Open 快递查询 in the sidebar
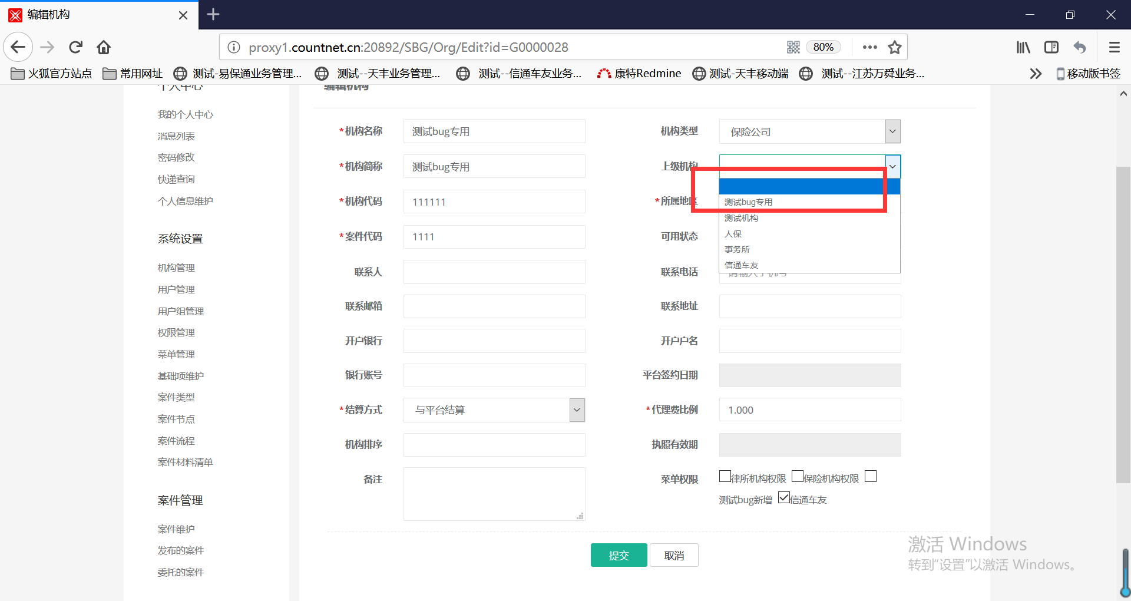 [x=176, y=179]
